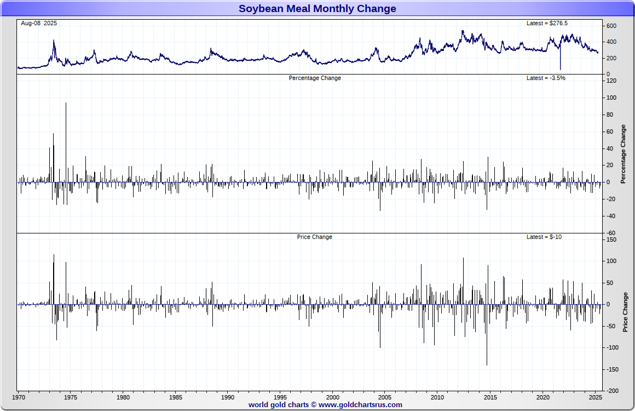The image size is (635, 411).
Task: Click the -40 tick on percentage axis
Action: coord(610,216)
